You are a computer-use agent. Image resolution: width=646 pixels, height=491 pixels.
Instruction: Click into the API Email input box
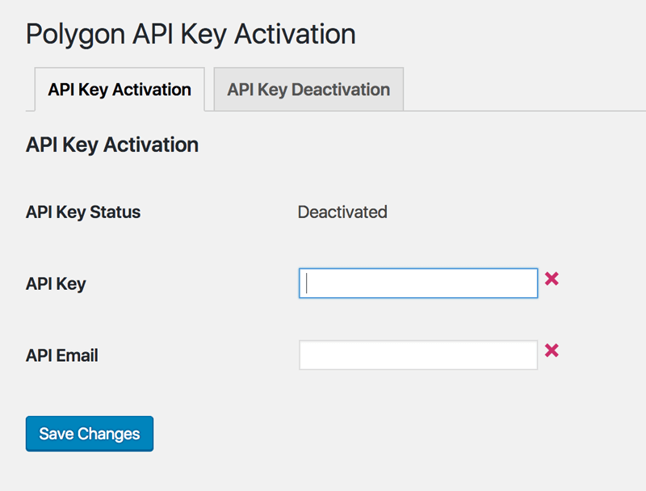click(418, 355)
